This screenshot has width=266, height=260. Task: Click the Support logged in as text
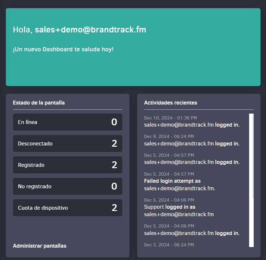pos(170,207)
